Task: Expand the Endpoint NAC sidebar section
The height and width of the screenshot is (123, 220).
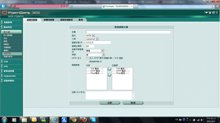Action: (x=11, y=76)
